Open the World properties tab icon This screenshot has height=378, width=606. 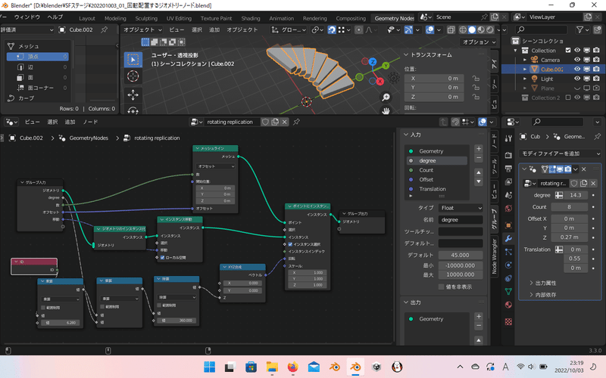click(x=508, y=209)
